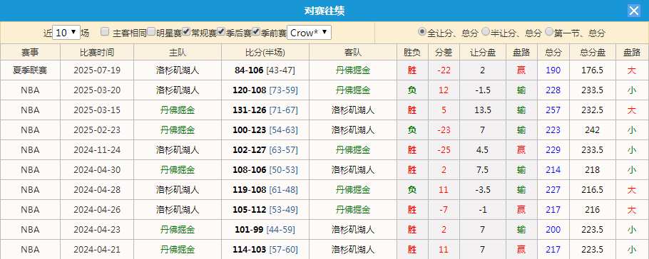Click the 比分(半场) column header
Viewport: 649px width, 259px height.
point(265,53)
